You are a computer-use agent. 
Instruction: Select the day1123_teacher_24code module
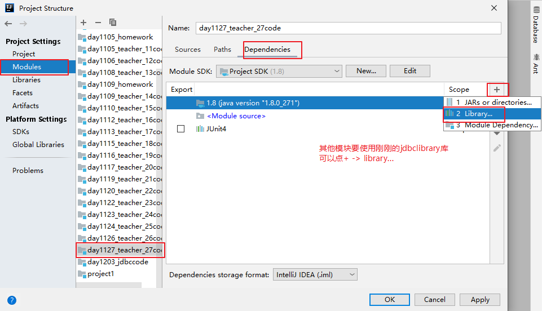(x=119, y=214)
